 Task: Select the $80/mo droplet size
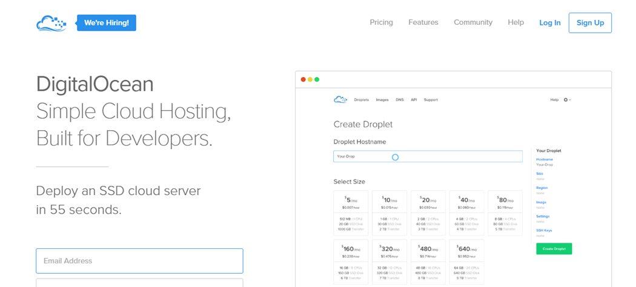pyautogui.click(x=505, y=213)
